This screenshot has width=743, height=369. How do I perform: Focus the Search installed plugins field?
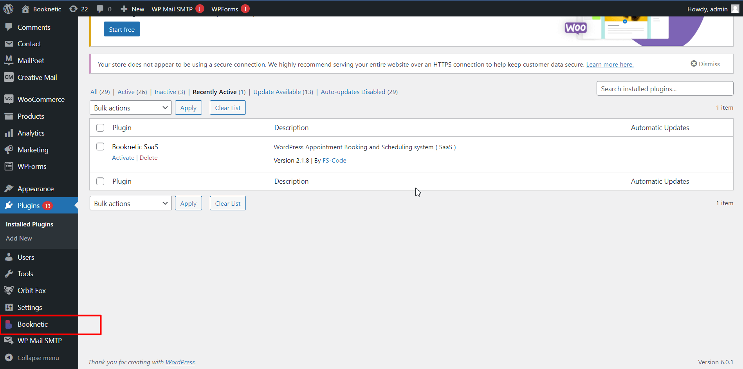tap(664, 89)
